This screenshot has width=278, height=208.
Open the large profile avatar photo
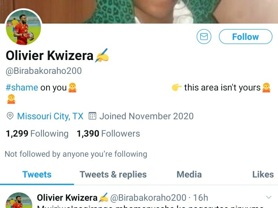pyautogui.click(x=24, y=27)
